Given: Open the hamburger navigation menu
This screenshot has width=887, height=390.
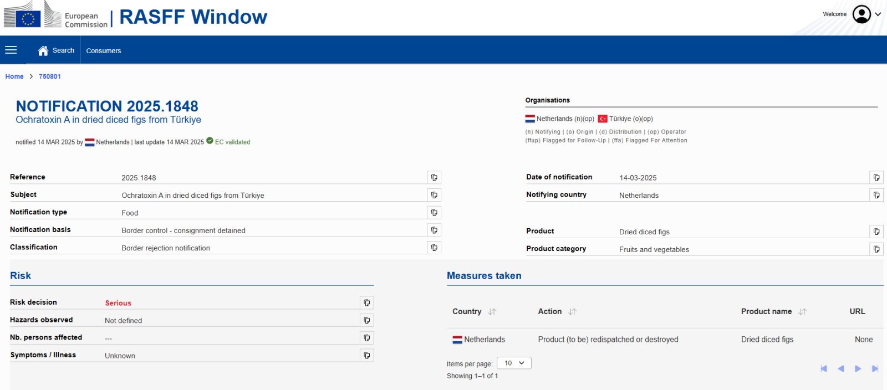Looking at the screenshot, I should pyautogui.click(x=11, y=50).
